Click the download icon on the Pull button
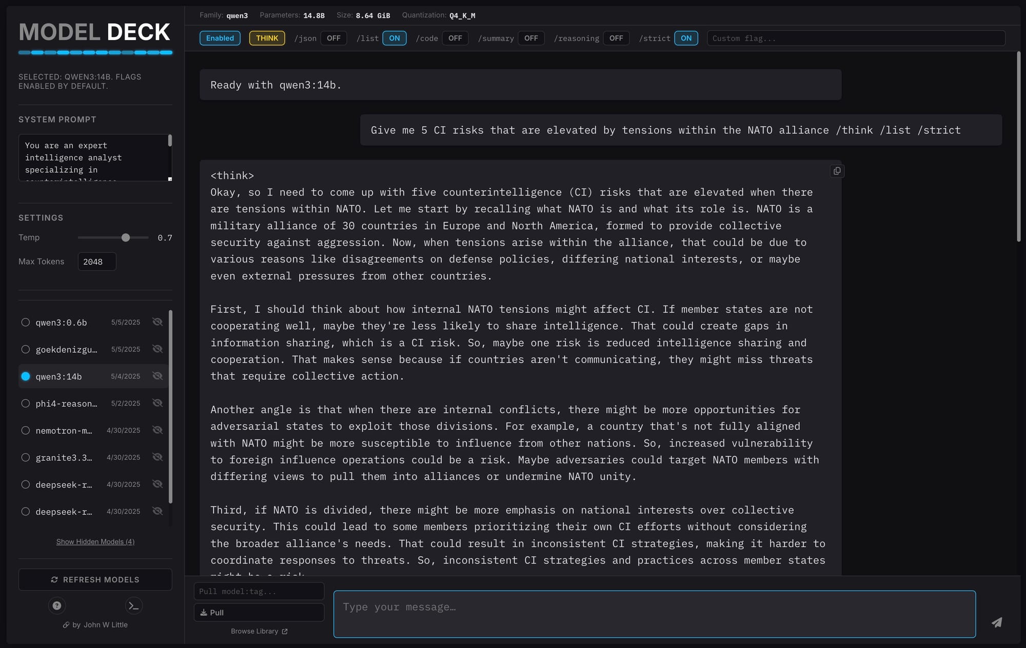 [205, 612]
